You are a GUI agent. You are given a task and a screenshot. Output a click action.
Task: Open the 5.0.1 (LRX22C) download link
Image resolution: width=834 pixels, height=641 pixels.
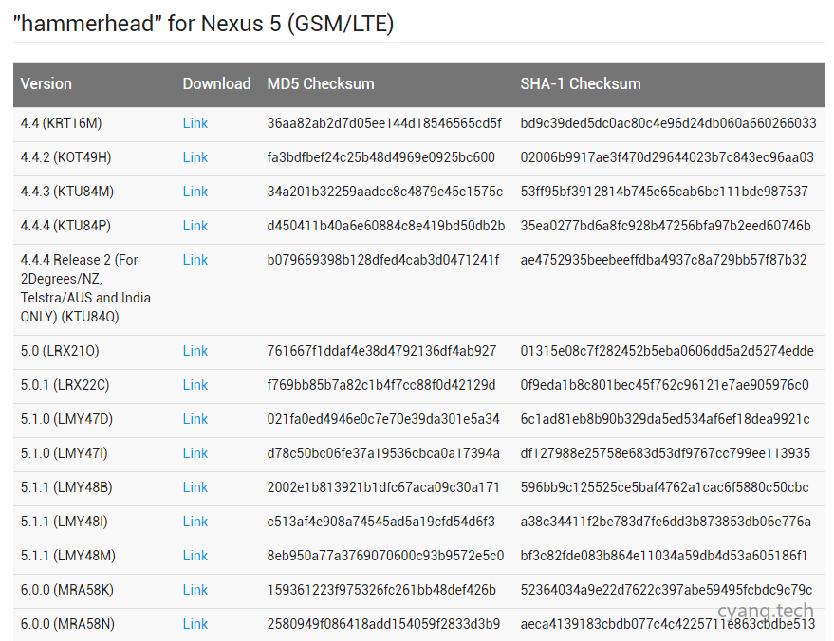coord(195,385)
